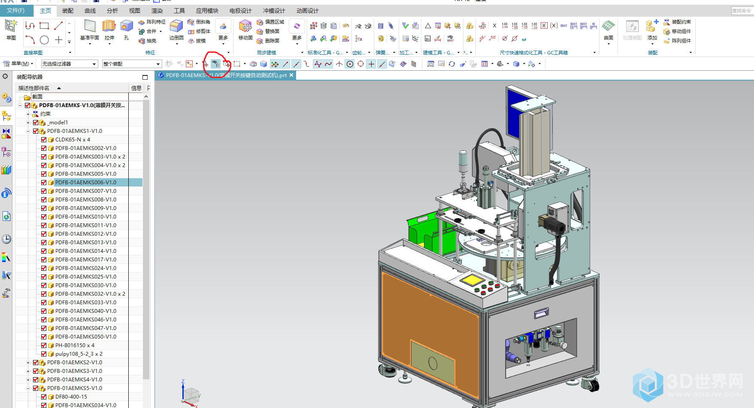Open the 菜单(M) menu dropdown

click(18, 64)
